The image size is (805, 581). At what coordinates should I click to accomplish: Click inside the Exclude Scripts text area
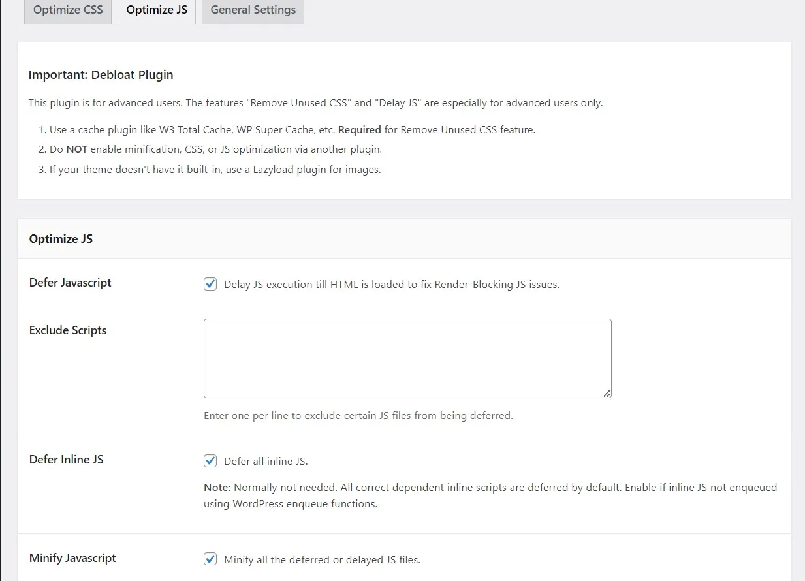pos(407,358)
